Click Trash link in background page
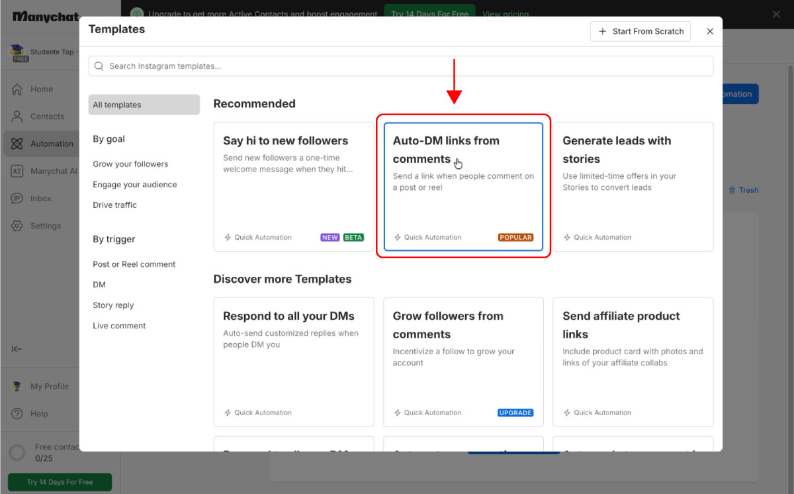 coord(744,190)
